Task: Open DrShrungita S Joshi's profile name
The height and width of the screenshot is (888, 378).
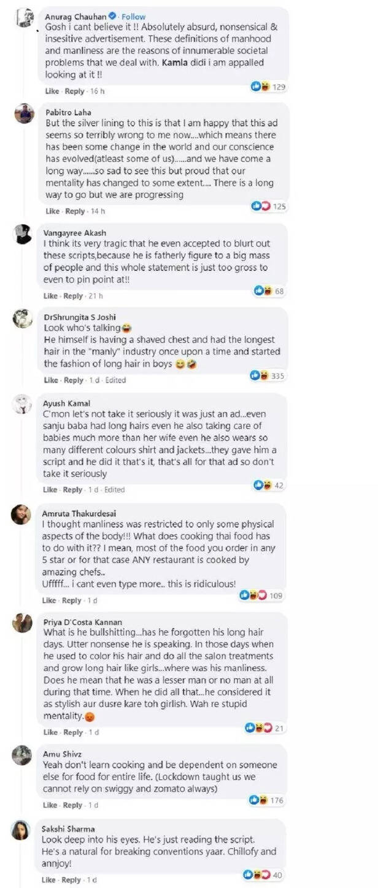Action: pyautogui.click(x=71, y=317)
